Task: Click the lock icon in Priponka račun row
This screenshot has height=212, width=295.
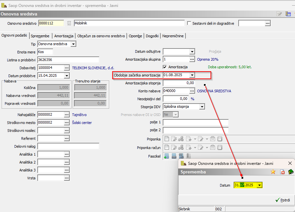Action: click(220, 147)
